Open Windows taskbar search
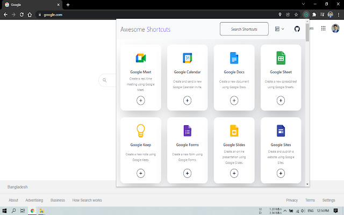 [13, 211]
